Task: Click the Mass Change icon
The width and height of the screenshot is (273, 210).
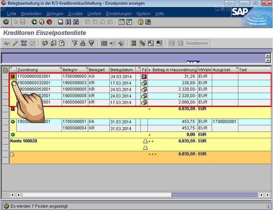Action: pos(24,43)
